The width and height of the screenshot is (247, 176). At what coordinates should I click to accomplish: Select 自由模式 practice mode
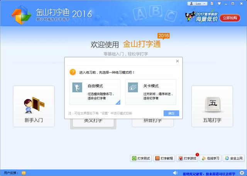(x=95, y=92)
